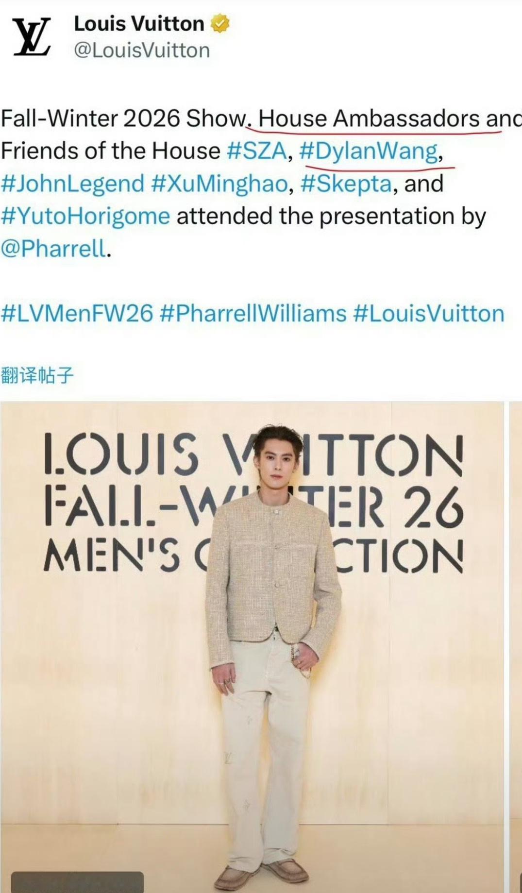Screen dimensions: 522x893
Task: View the next photo at right edge
Action: point(515,647)
